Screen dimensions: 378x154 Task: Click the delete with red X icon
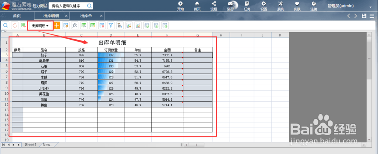coord(102,25)
